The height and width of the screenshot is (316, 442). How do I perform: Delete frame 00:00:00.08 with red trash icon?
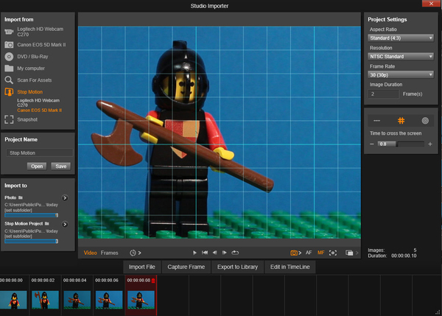[x=153, y=281]
